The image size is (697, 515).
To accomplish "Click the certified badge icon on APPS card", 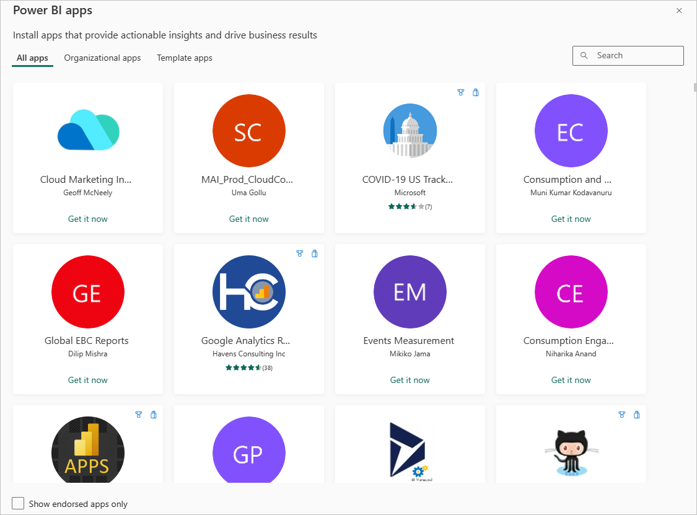I will pos(139,415).
